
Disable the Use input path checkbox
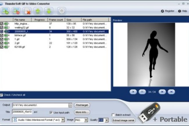(51, 112)
